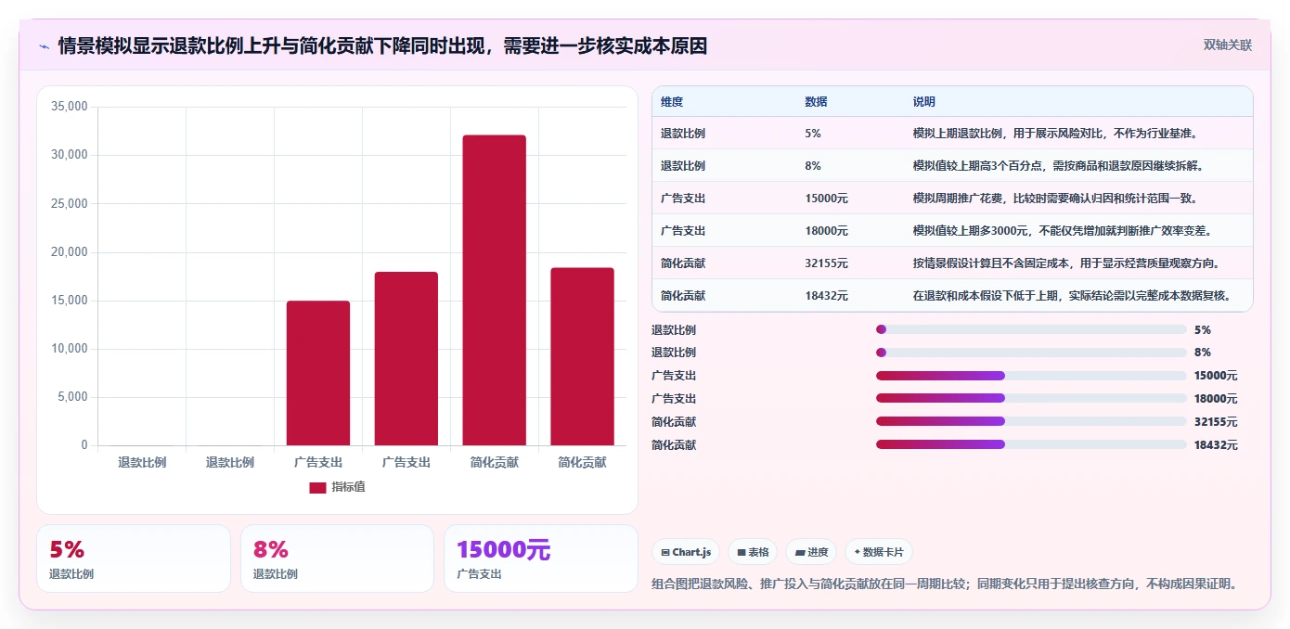Click the Chart.js chip
1290x629 pixels.
686,552
